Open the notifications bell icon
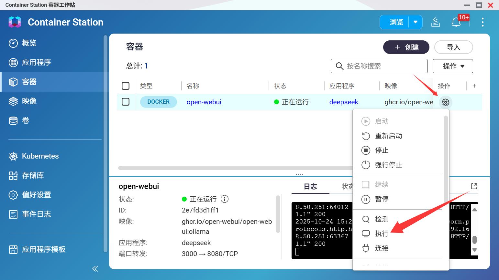The width and height of the screenshot is (499, 280). pos(456,22)
